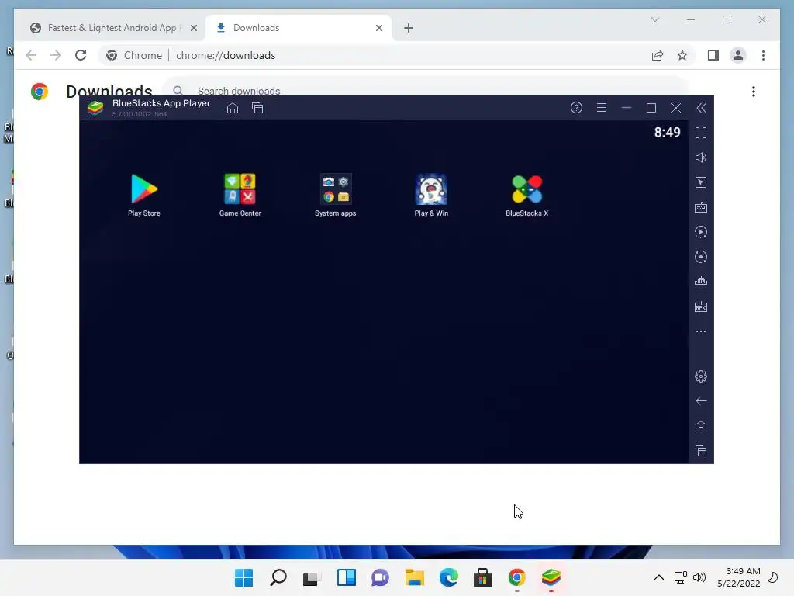Click the Chrome taskbar icon

tap(516, 577)
